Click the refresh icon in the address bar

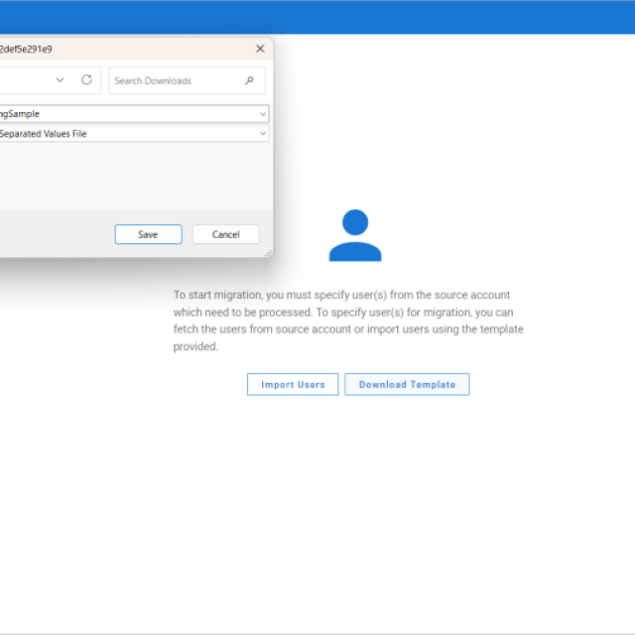click(86, 80)
